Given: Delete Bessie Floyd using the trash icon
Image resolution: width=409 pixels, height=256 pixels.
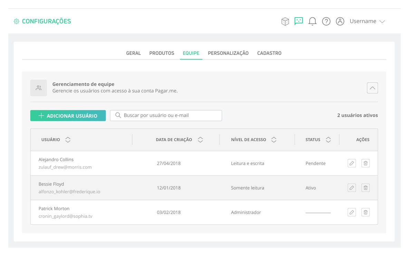Looking at the screenshot, I should (365, 187).
